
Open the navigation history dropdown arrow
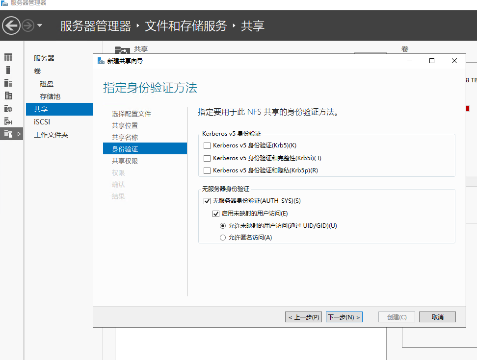pyautogui.click(x=40, y=25)
